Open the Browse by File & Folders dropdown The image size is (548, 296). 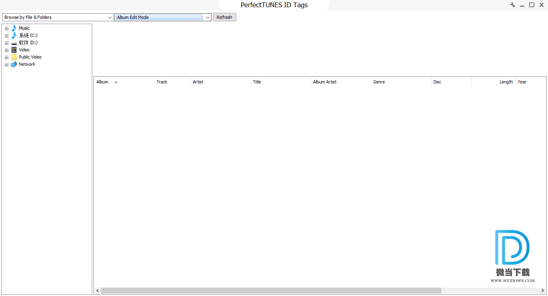pyautogui.click(x=58, y=17)
